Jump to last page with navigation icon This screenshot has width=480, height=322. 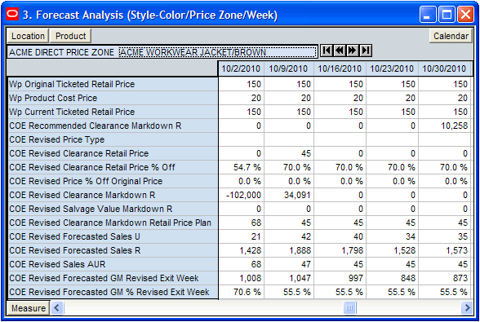pos(366,51)
